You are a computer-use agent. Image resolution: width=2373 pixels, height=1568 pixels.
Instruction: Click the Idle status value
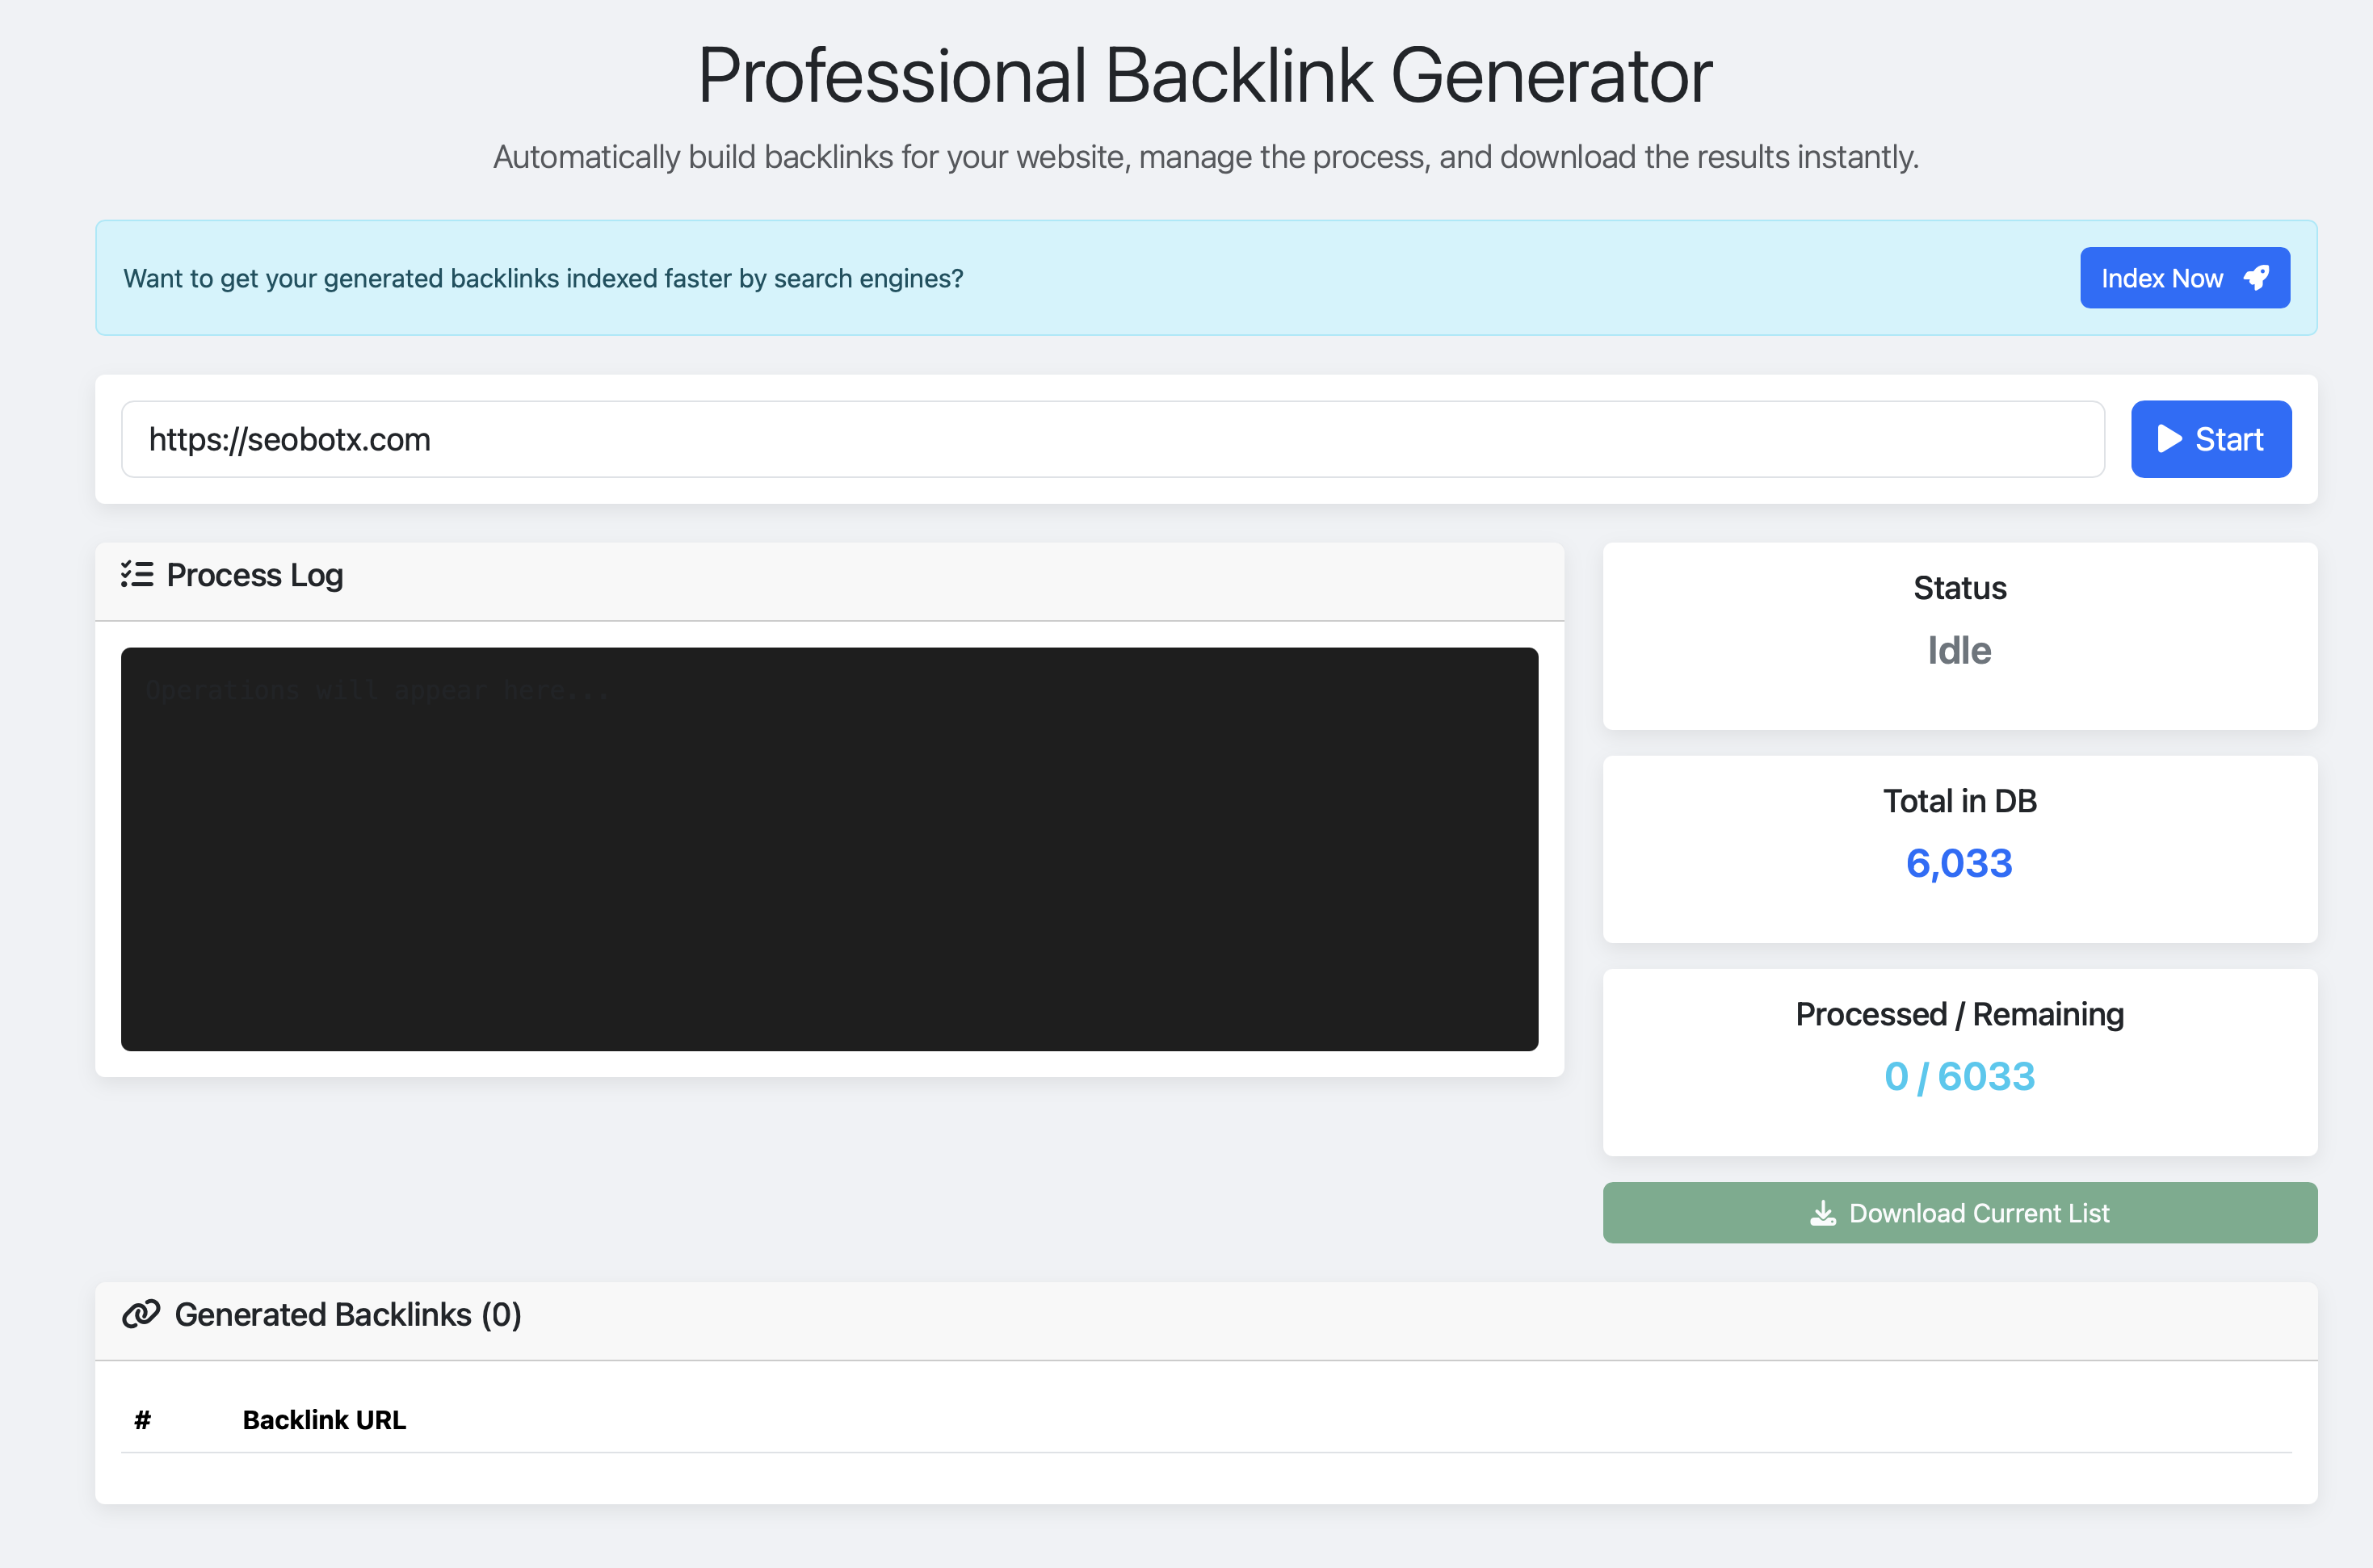(1959, 651)
